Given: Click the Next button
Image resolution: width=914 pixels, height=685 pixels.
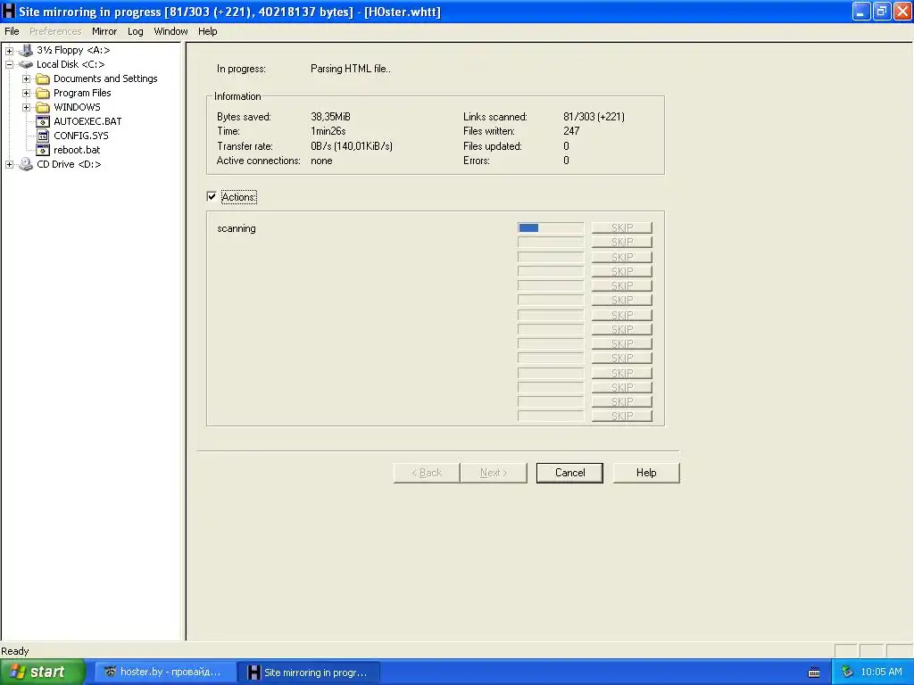Looking at the screenshot, I should 494,473.
